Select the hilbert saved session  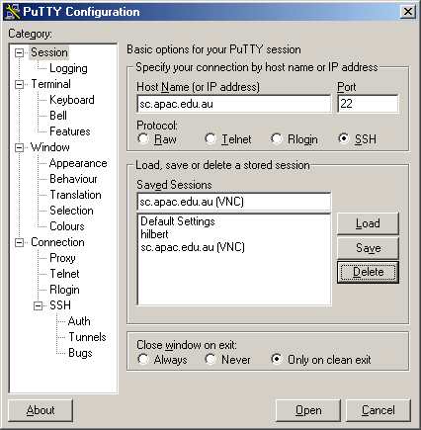(154, 234)
